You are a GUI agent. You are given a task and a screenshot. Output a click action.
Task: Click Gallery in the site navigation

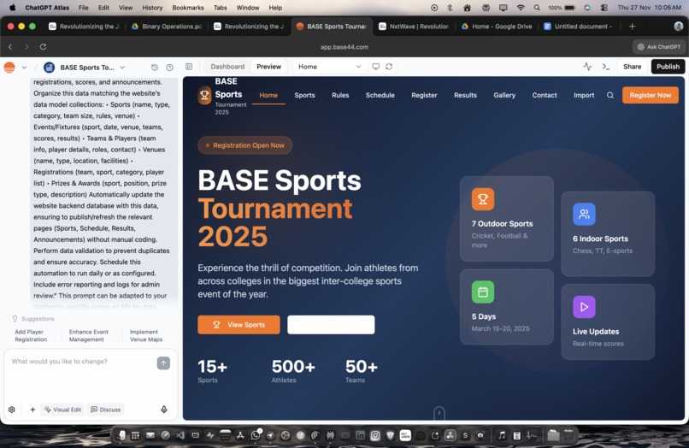tap(504, 95)
